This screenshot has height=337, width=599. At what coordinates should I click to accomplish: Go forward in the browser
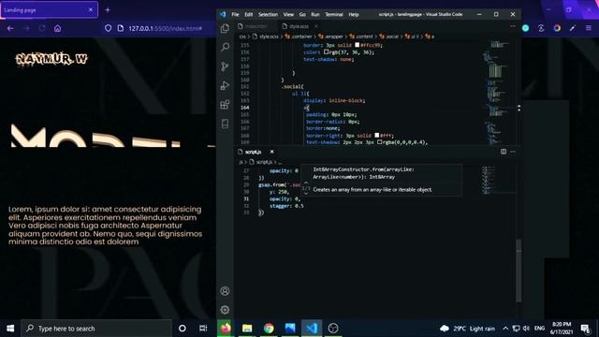(26, 28)
